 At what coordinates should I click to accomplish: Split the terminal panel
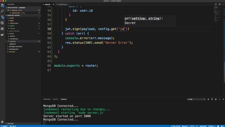[212, 99]
